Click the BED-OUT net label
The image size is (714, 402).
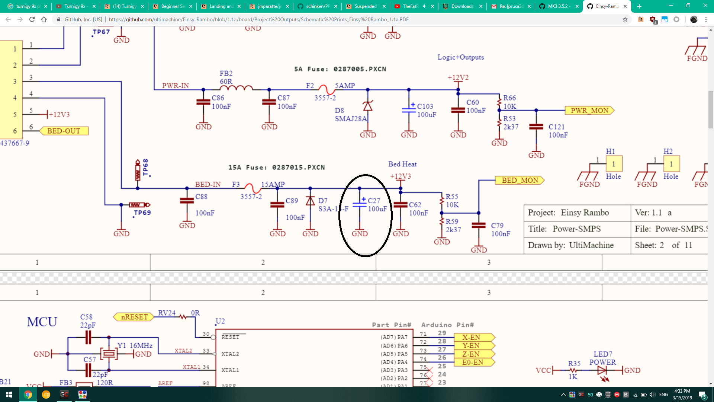click(64, 131)
